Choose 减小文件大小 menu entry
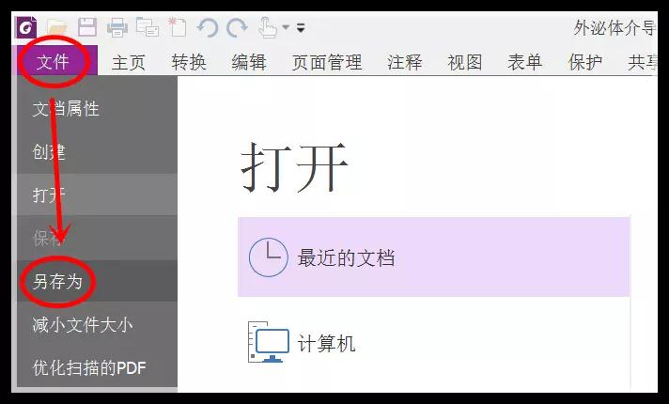The height and width of the screenshot is (404, 669). click(83, 325)
